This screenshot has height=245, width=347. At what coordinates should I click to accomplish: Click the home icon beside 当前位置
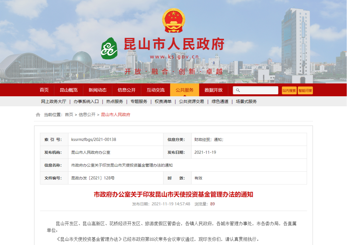[x=38, y=115]
